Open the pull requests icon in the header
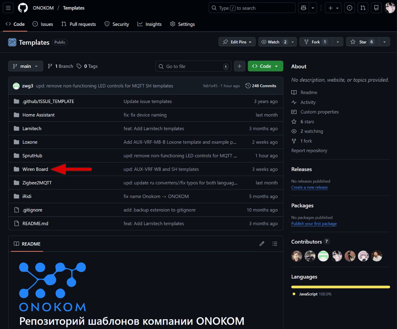The height and width of the screenshot is (329, 397). 363,8
